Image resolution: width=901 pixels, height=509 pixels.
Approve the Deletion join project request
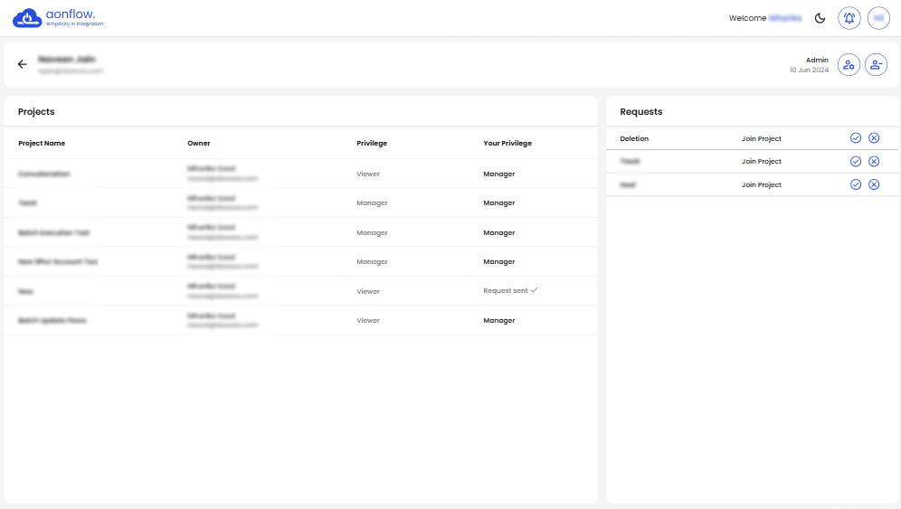[x=856, y=138]
